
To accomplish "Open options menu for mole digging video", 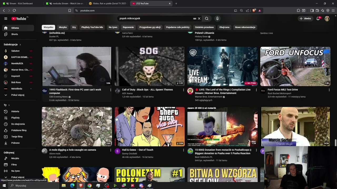I will [111, 150].
